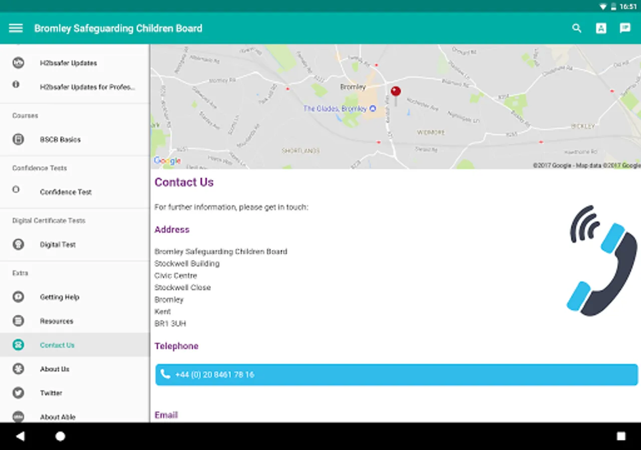
Task: Tap the Android recent apps square button
Action: click(621, 436)
